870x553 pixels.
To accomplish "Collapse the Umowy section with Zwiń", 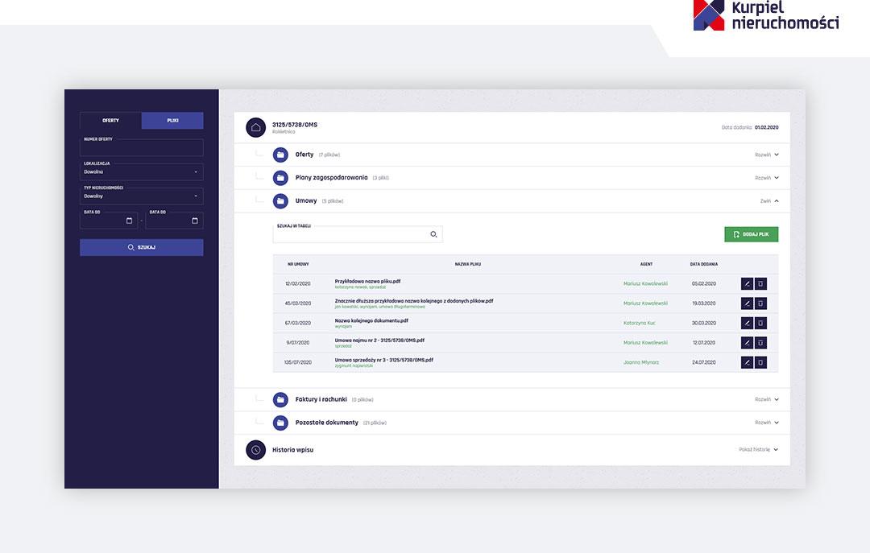I will point(769,201).
